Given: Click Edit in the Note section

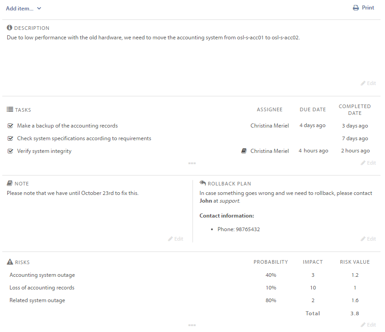Looking at the screenshot, I should (x=175, y=239).
